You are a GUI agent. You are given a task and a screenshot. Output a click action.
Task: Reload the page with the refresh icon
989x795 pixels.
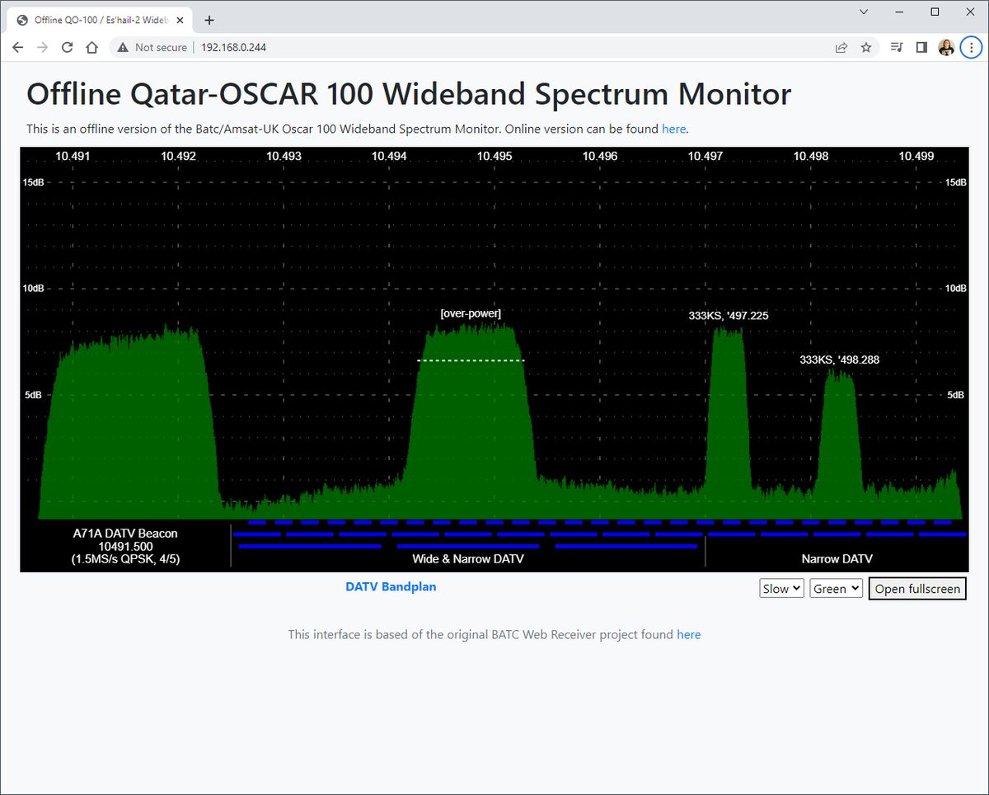68,47
